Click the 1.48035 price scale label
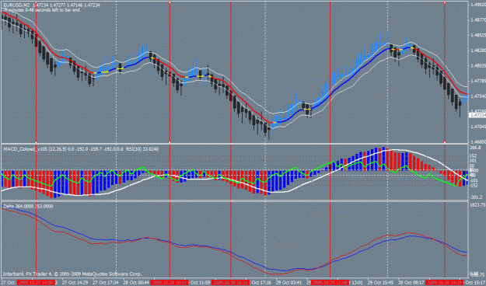The height and width of the screenshot is (286, 486). pyautogui.click(x=478, y=66)
